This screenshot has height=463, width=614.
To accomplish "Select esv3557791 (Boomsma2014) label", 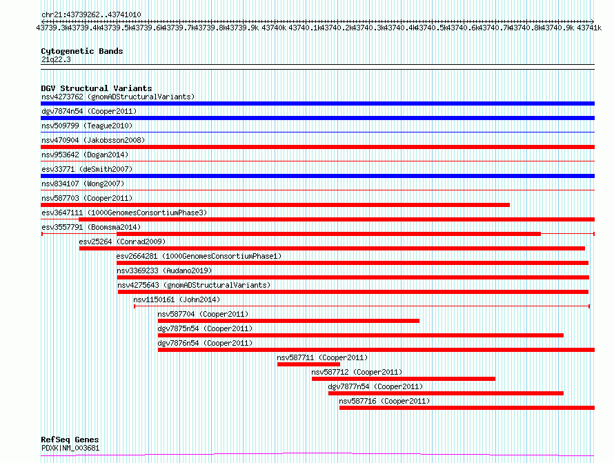I will click(91, 227).
